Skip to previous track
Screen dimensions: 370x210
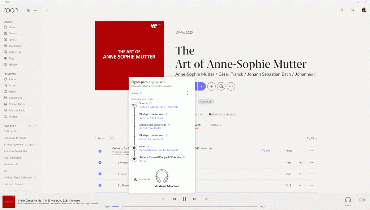click(x=175, y=199)
